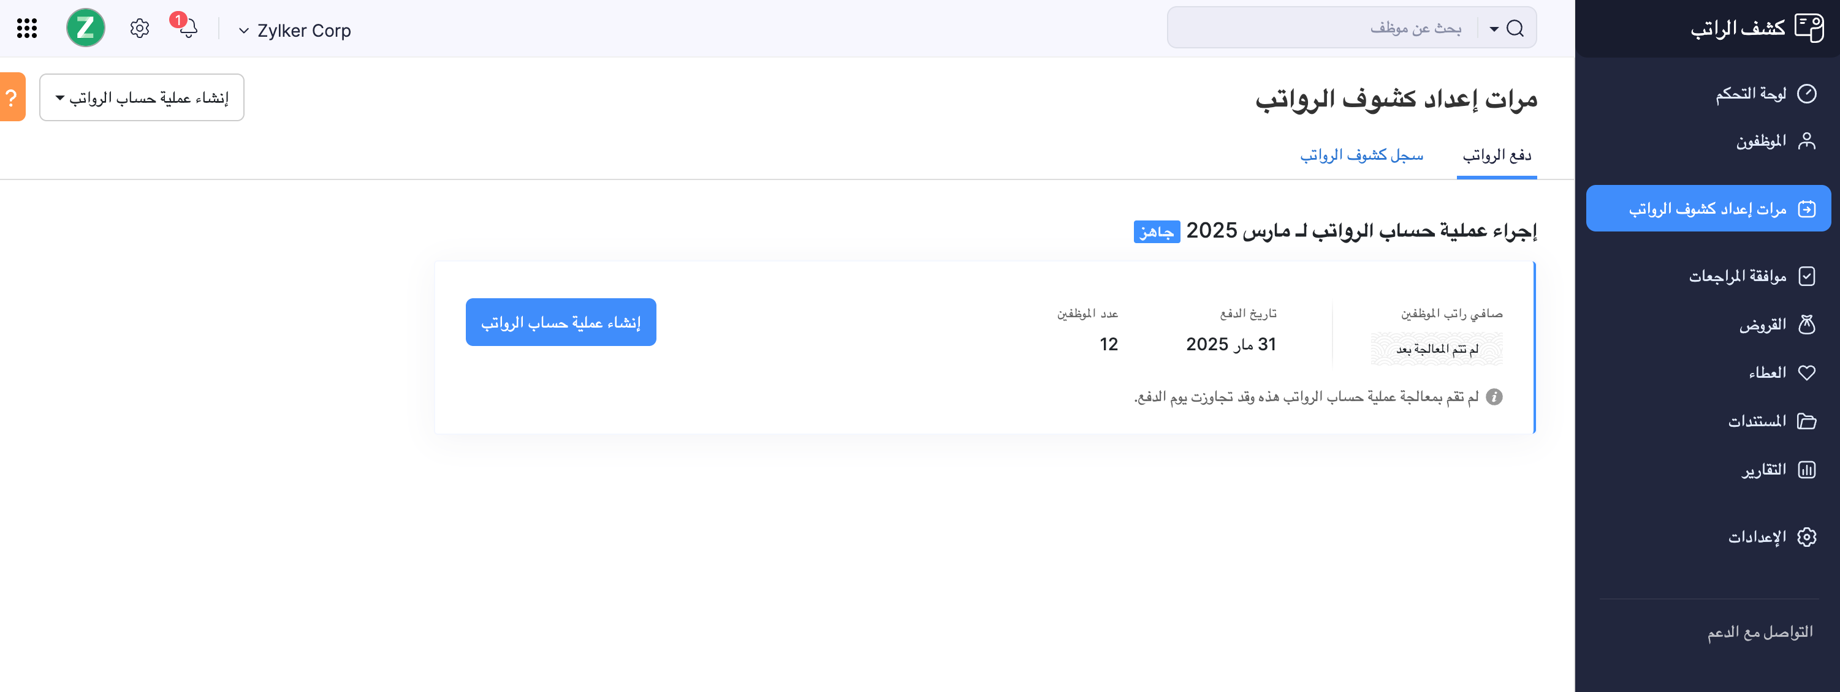Open settings gear icon in top bar
Viewport: 1840px width, 692px height.
click(139, 29)
